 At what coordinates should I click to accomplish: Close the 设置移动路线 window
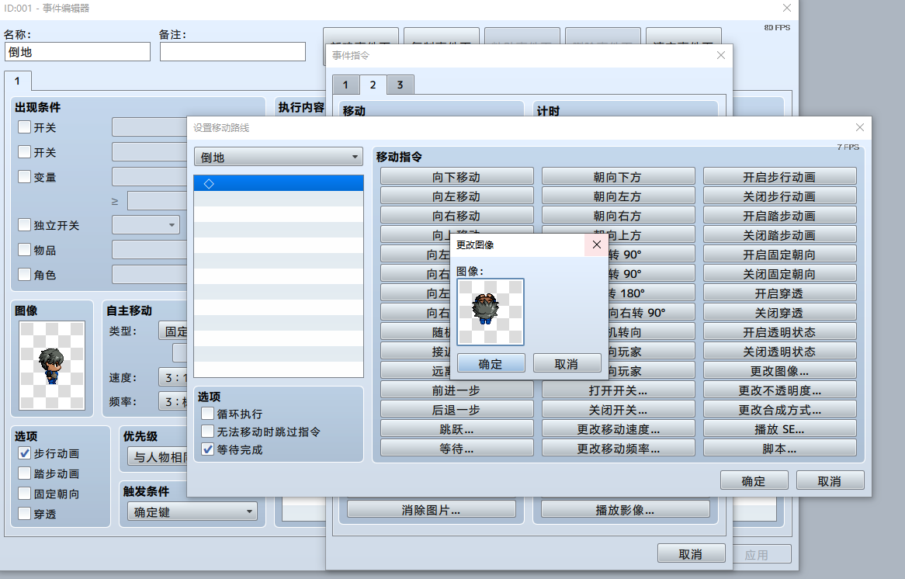click(859, 127)
